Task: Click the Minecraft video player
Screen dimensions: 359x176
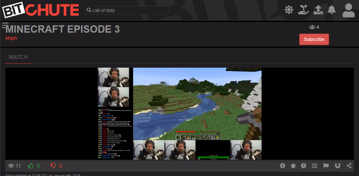Action: pos(179,114)
